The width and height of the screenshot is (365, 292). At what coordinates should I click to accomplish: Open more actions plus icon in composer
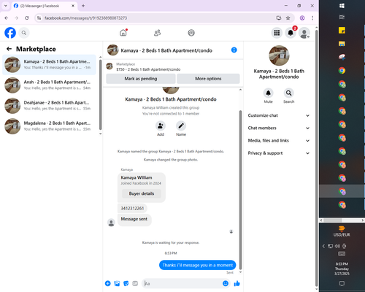tap(107, 283)
